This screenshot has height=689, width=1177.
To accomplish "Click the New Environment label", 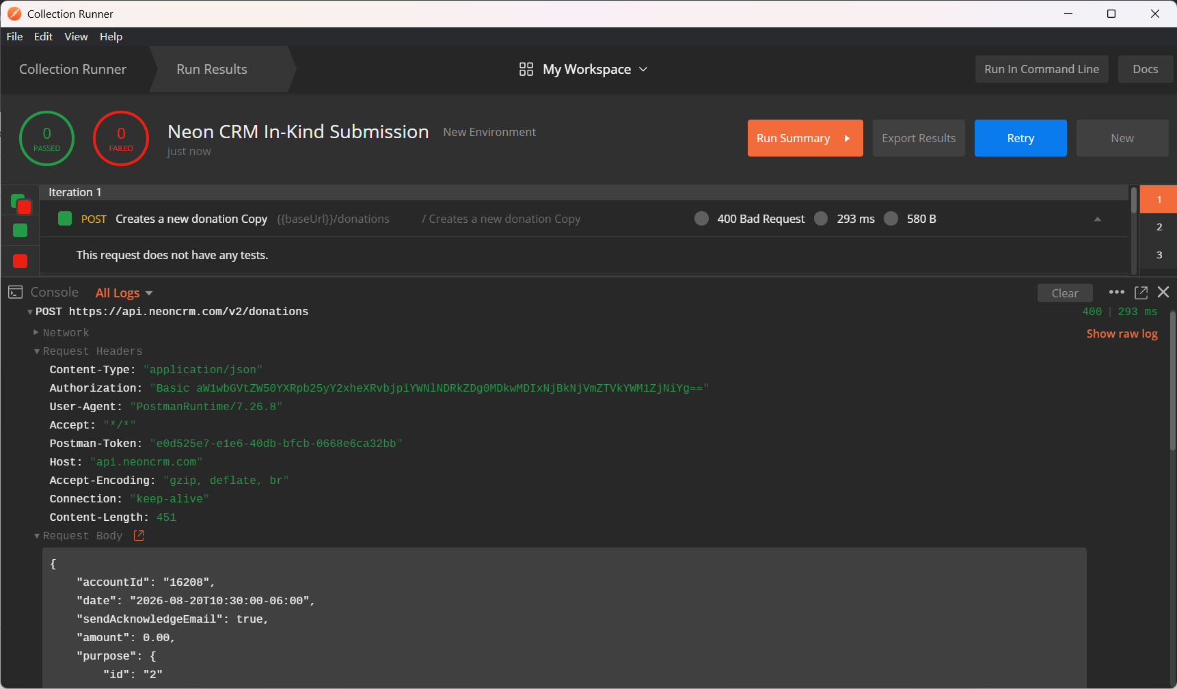I will pyautogui.click(x=489, y=132).
